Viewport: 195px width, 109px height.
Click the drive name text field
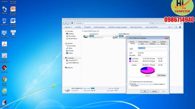[x=152, y=48]
